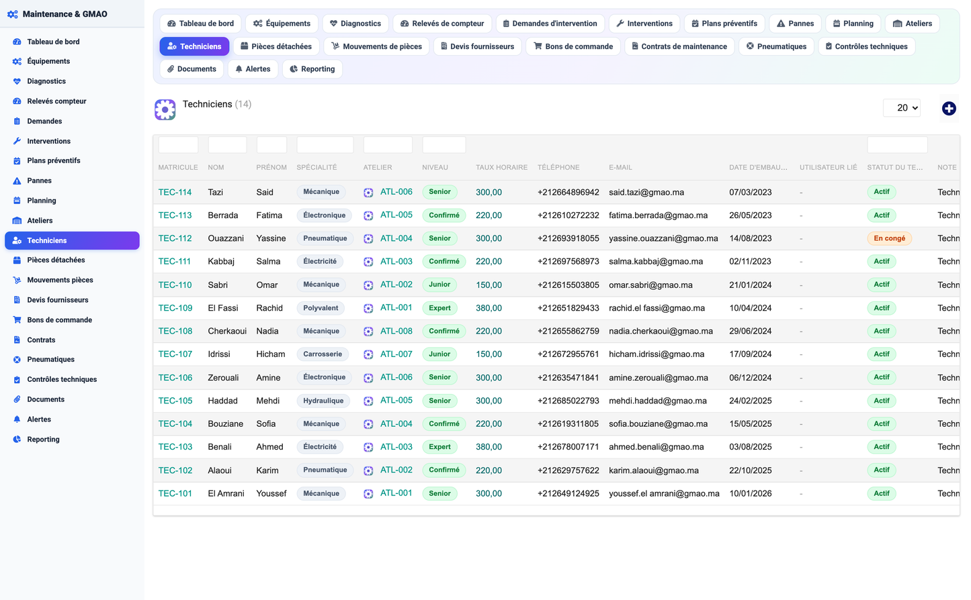This screenshot has width=971, height=600.
Task: Open Interventions from the sidebar wrench icon
Action: (17, 141)
